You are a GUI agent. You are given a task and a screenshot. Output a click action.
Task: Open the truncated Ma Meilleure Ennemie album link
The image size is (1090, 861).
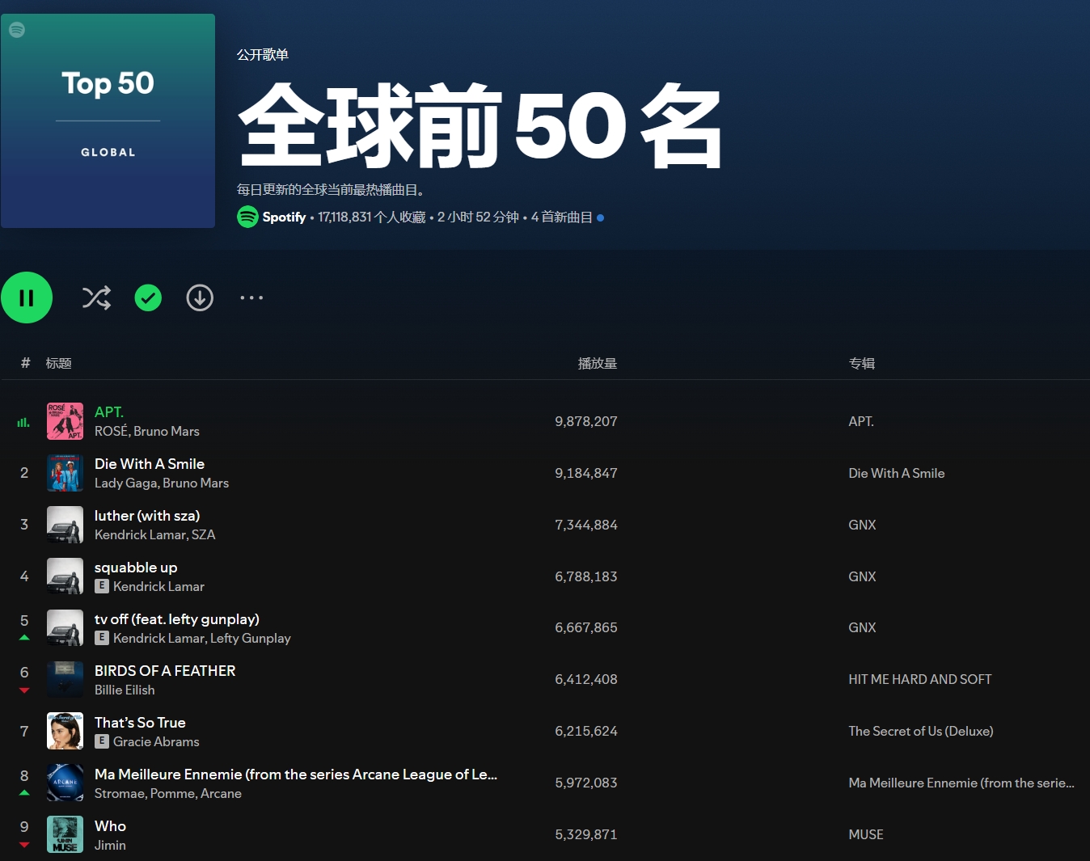(x=961, y=783)
